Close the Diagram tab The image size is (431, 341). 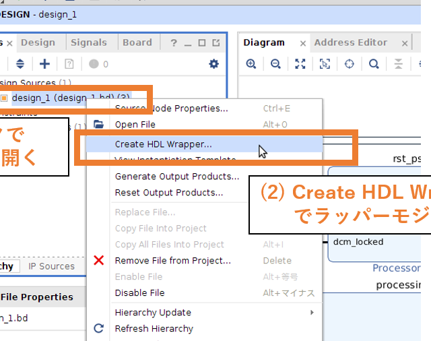point(303,43)
